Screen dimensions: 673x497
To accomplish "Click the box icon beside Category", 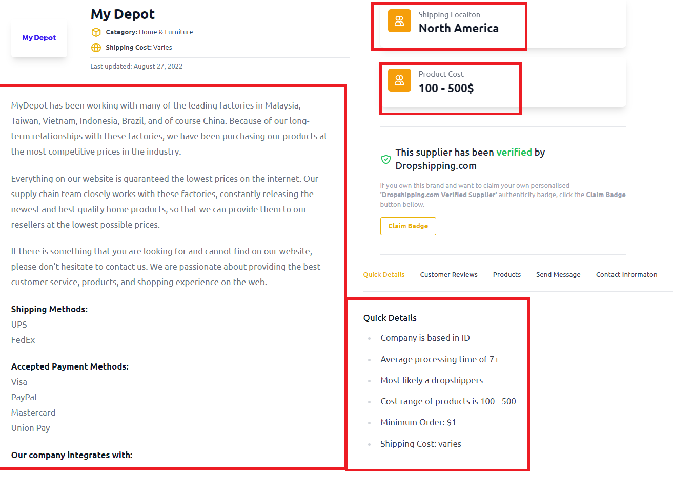I will pos(96,32).
